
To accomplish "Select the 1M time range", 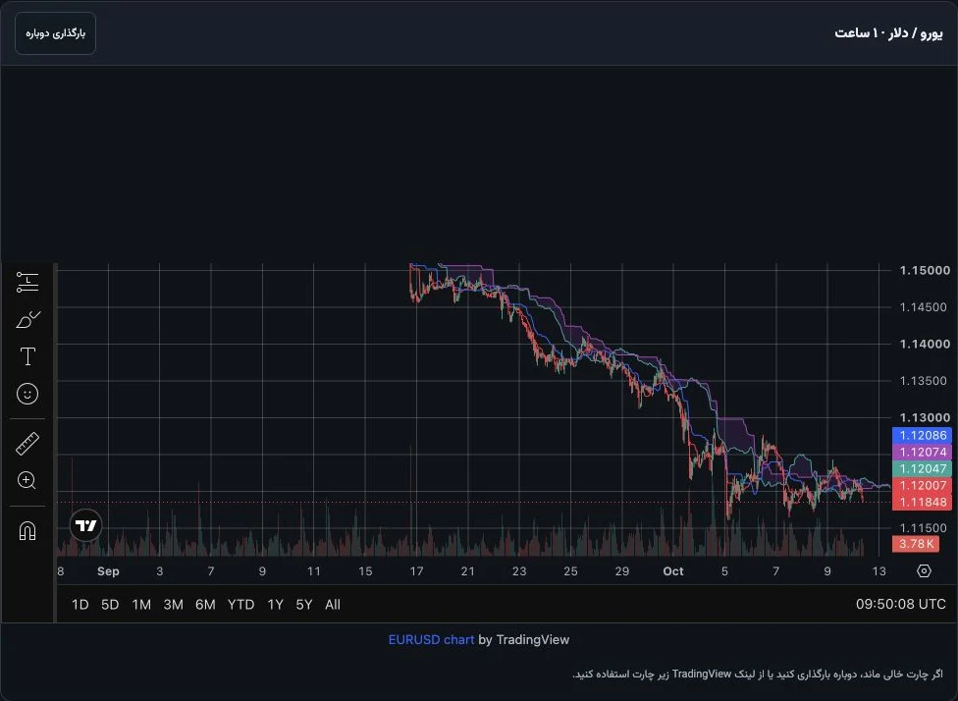I will coord(141,605).
